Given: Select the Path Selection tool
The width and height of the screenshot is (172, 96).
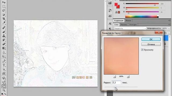Looking at the screenshot, I should (x=4, y=69).
